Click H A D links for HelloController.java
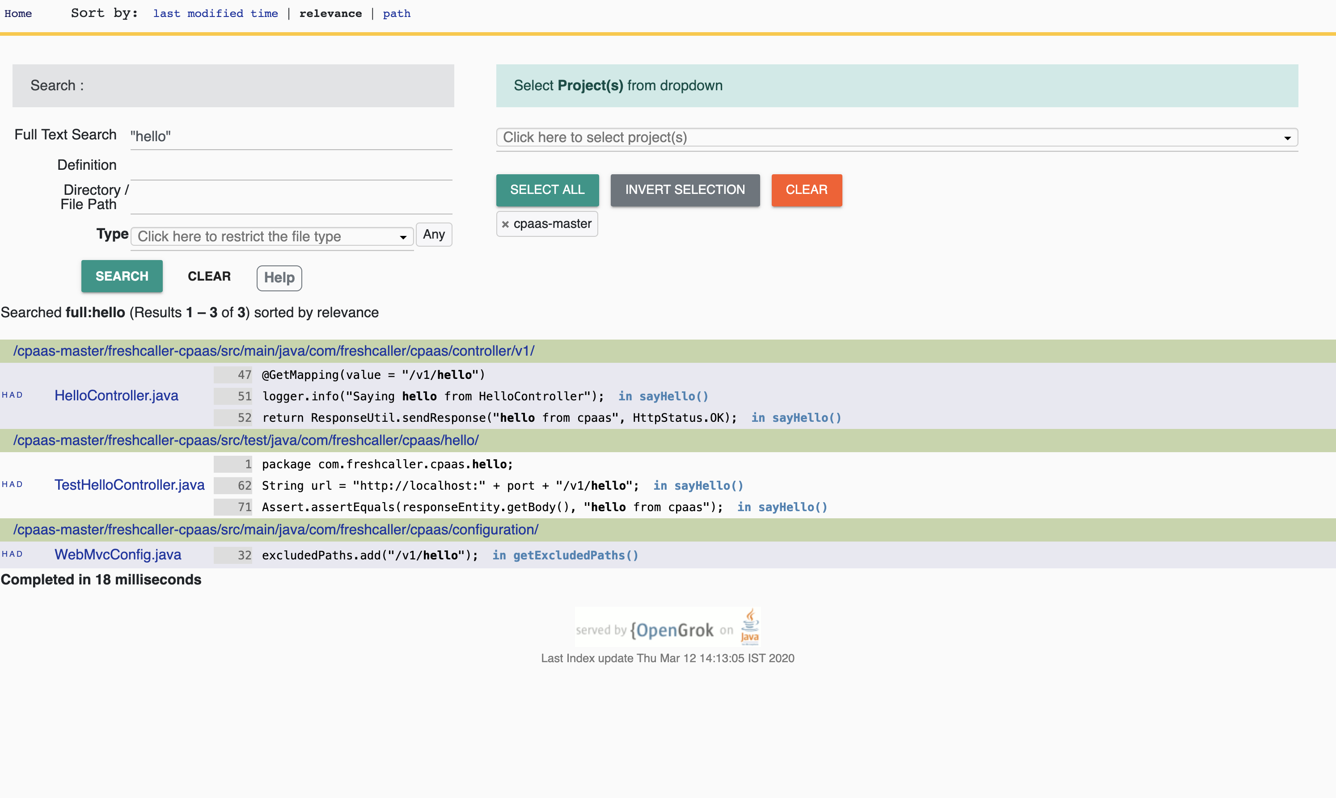This screenshot has width=1336, height=798. coord(13,395)
